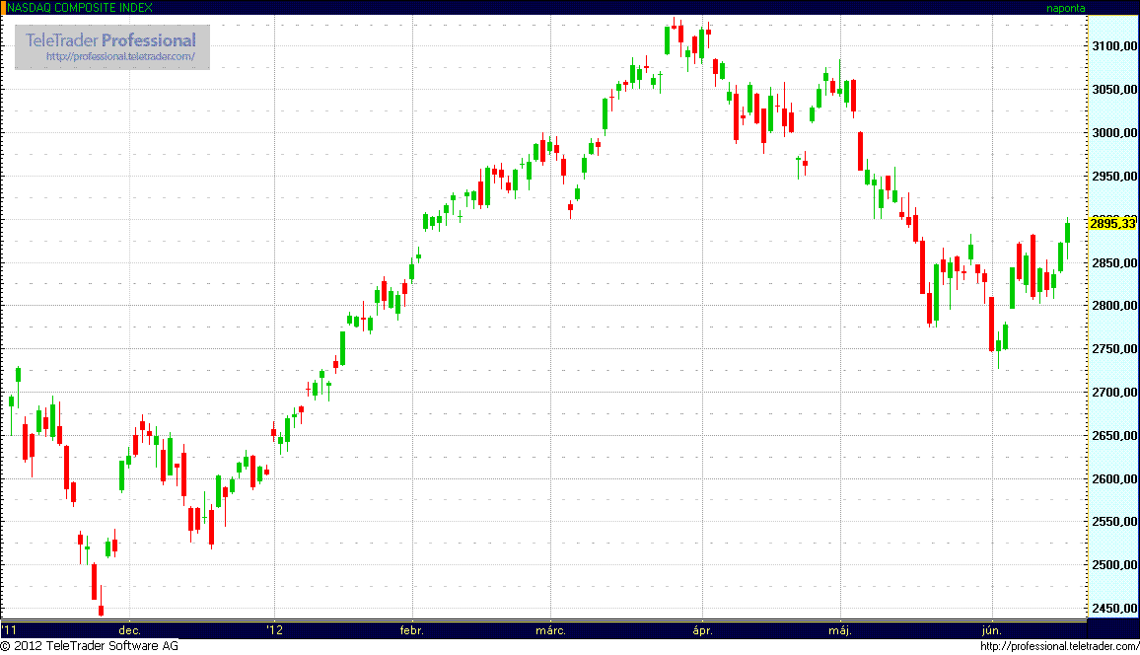Click the 3100,00 price axis label

[x=1114, y=45]
